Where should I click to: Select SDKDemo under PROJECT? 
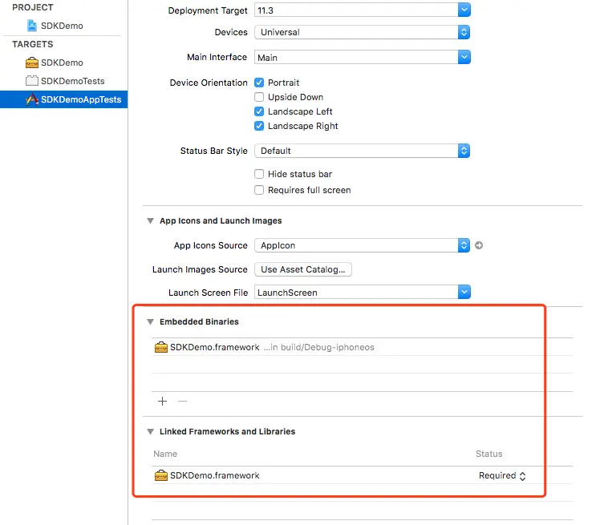click(62, 26)
